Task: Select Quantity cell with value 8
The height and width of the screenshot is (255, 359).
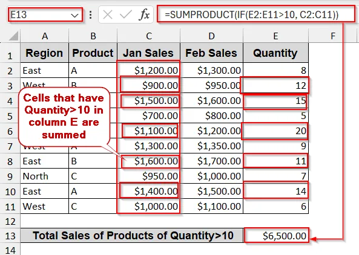Action: [x=275, y=70]
